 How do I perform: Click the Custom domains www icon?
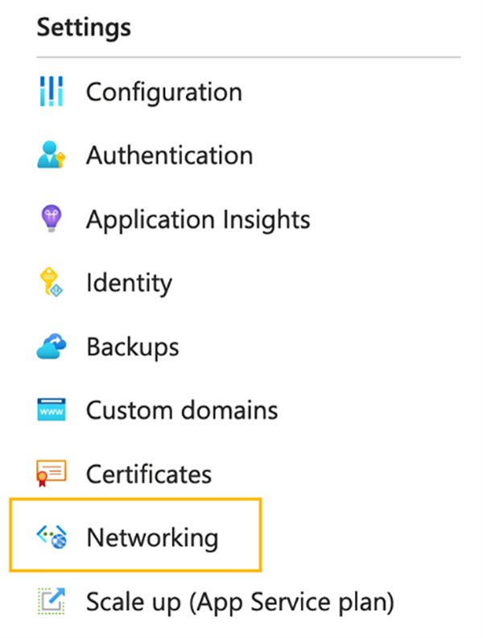click(x=51, y=411)
